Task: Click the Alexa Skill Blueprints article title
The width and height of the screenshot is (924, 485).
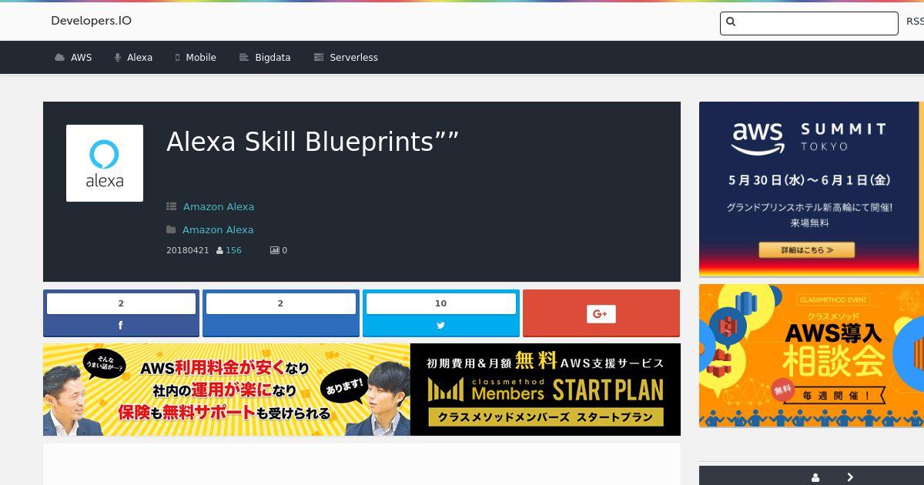Action: 313,142
